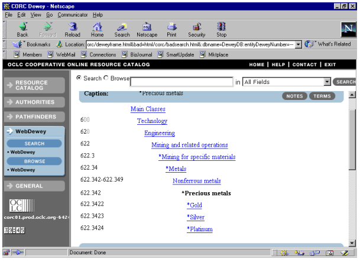Stop page loading with Stop icon

(222, 30)
